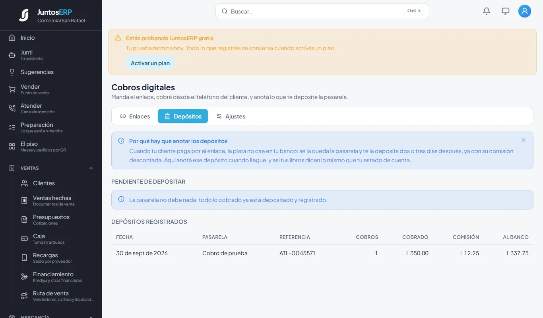
Task: Open Financiamiento section
Action: (x=57, y=277)
